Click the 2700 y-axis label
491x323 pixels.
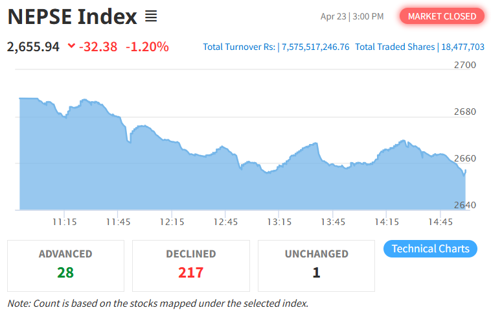click(465, 65)
